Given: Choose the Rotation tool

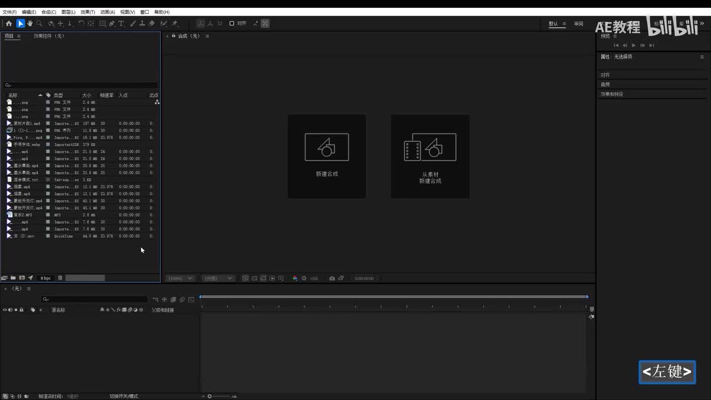Looking at the screenshot, I should pos(81,23).
